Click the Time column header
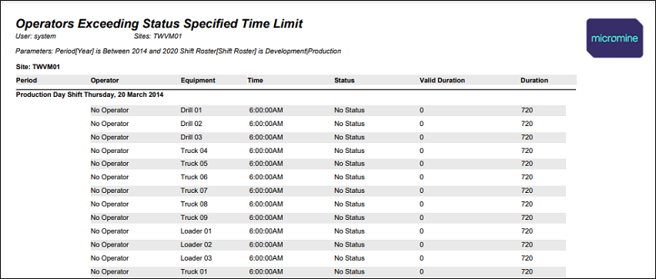The width and height of the screenshot is (656, 279). tap(255, 80)
